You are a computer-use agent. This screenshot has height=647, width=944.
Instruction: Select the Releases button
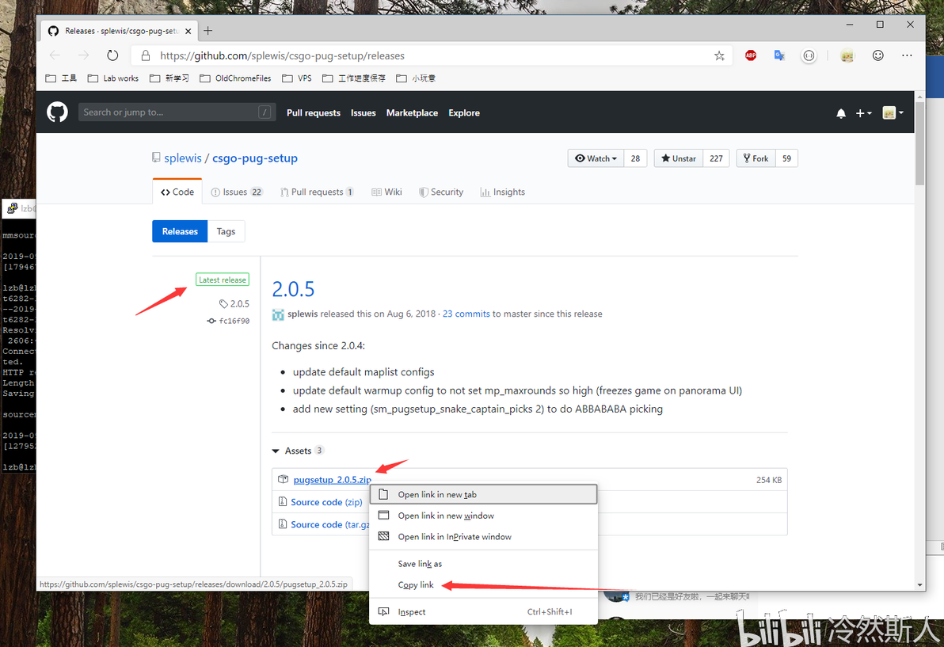(180, 231)
